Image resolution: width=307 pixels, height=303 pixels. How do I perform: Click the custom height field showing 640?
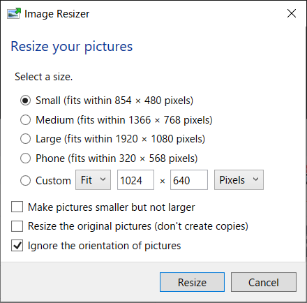(x=189, y=180)
